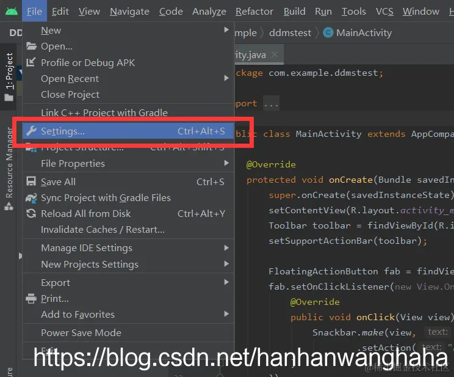
Task: Expand the Export submenu arrow
Action: click(226, 282)
